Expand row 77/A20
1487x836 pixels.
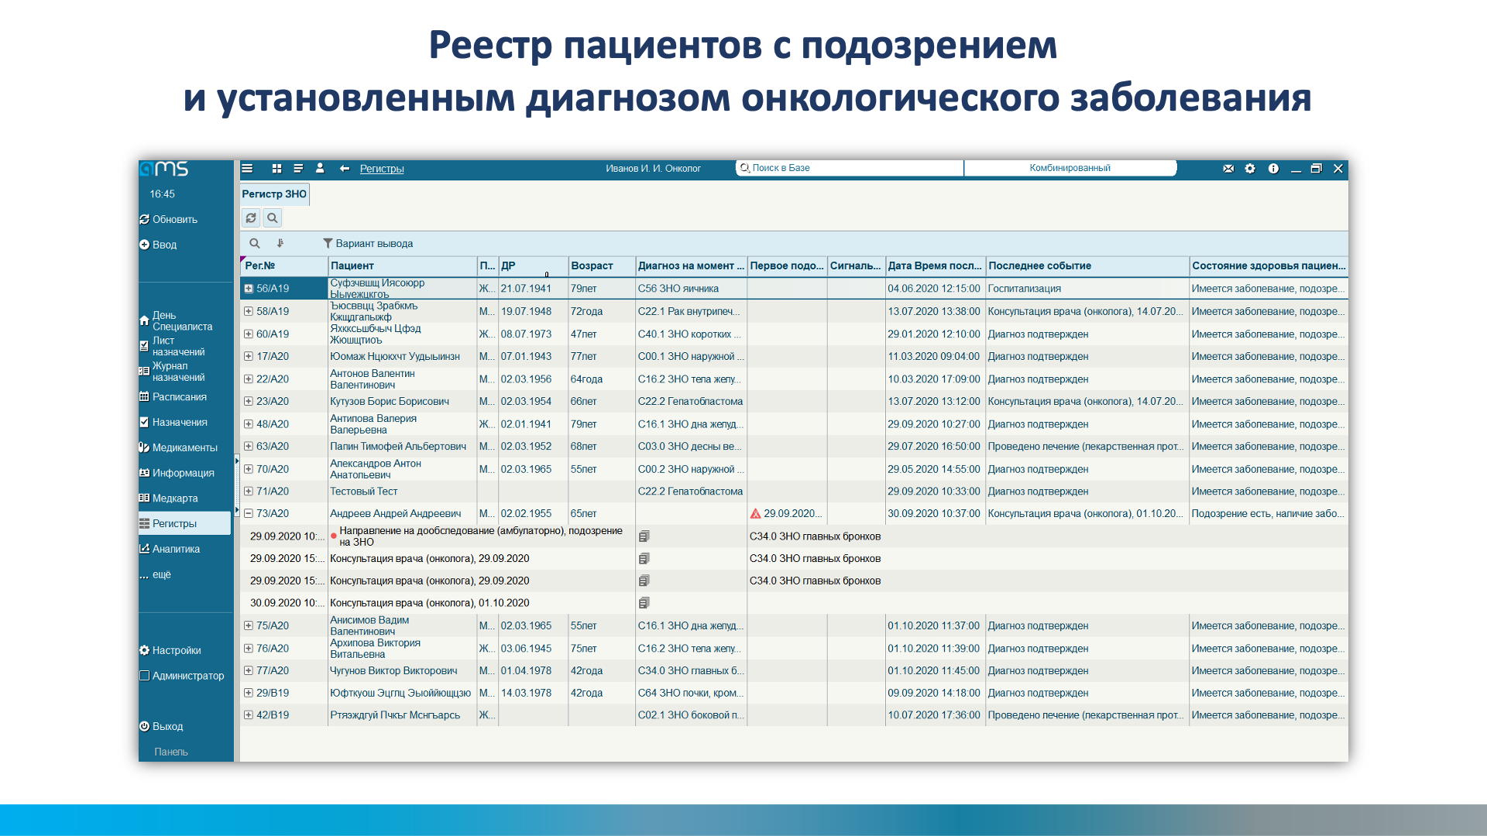pos(249,670)
